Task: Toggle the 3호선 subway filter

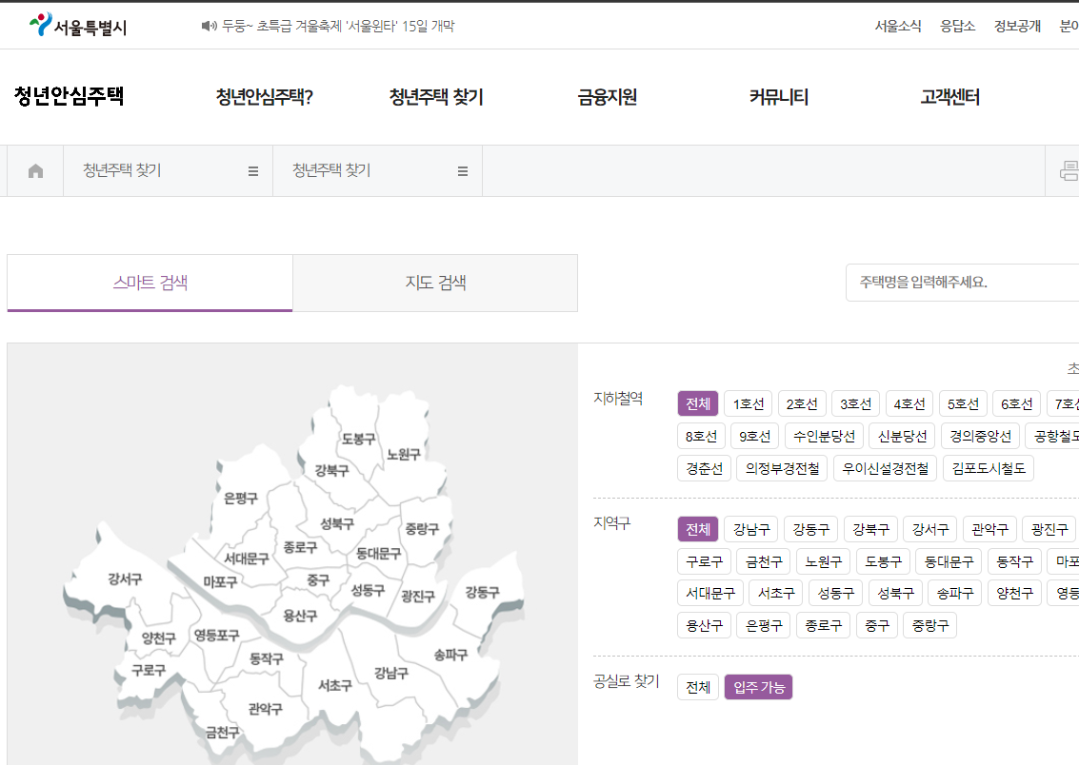Action: coord(855,403)
